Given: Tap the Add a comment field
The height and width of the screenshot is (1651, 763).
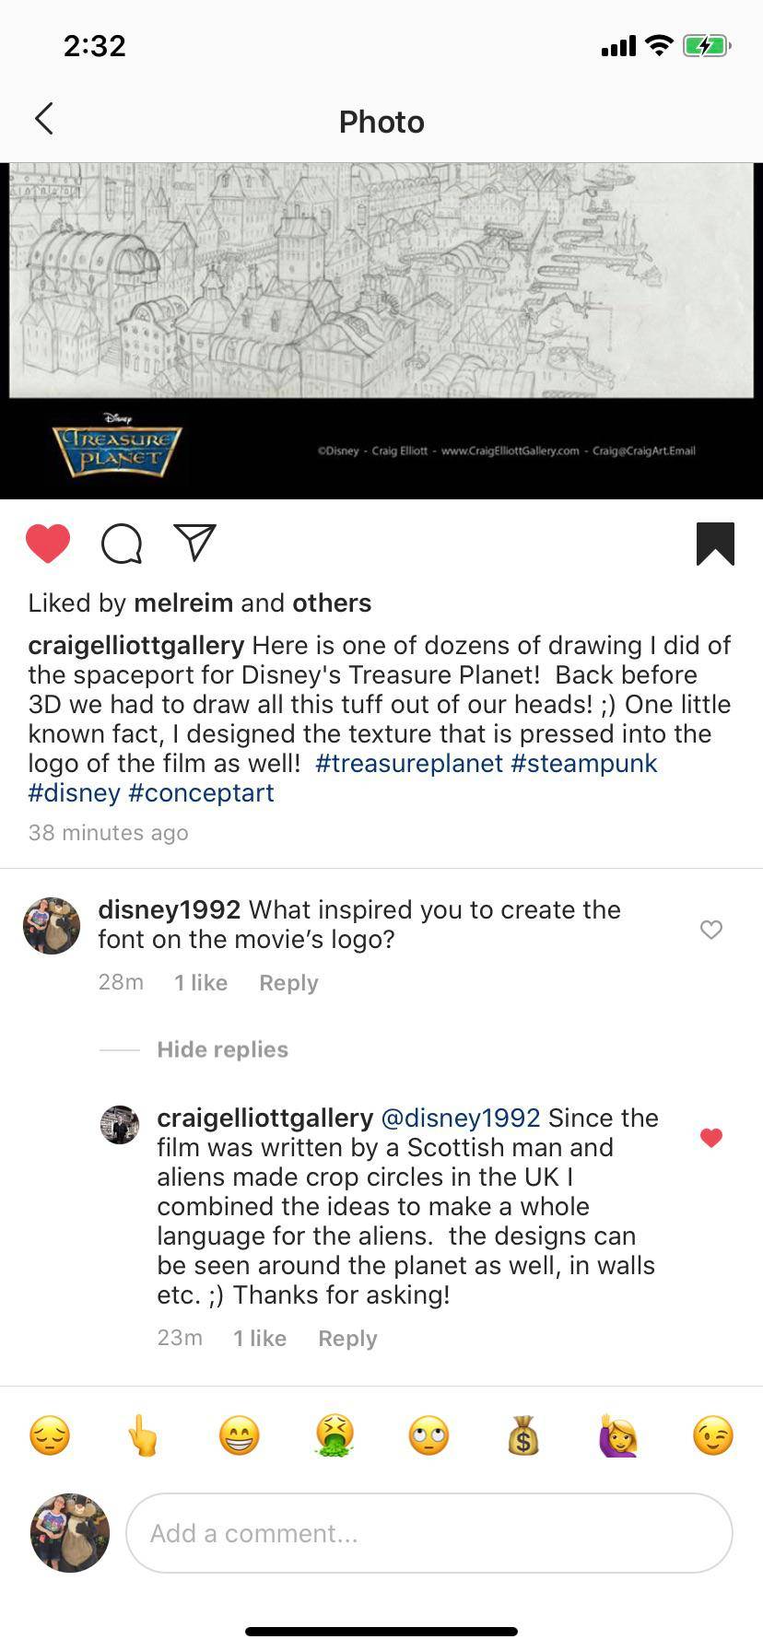Looking at the screenshot, I should 428,1532.
